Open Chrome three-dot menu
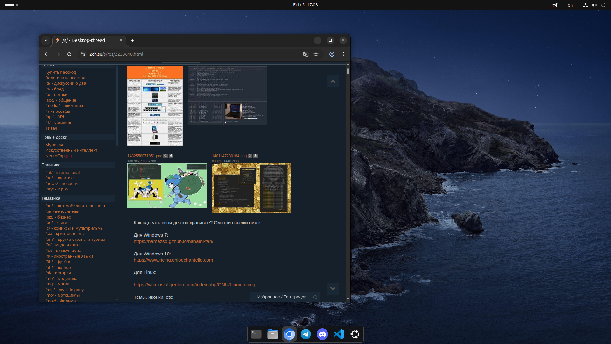This screenshot has width=611, height=344. pyautogui.click(x=343, y=54)
